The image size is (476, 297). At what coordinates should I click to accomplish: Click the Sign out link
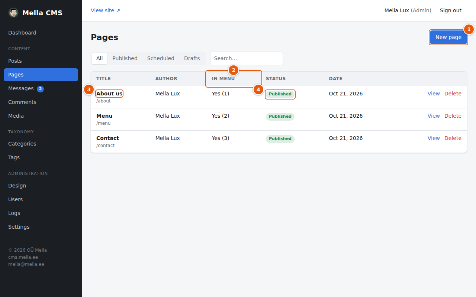pos(451,10)
